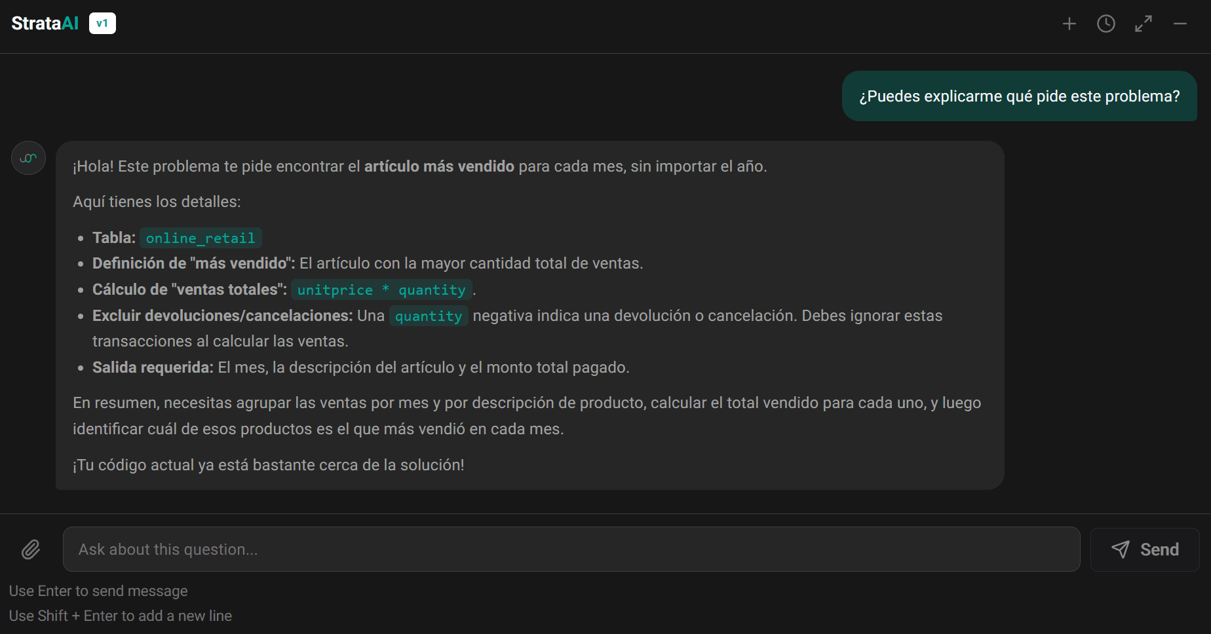Click user message '¿Puedes explicarme qué pide este problema?'

click(x=1019, y=96)
